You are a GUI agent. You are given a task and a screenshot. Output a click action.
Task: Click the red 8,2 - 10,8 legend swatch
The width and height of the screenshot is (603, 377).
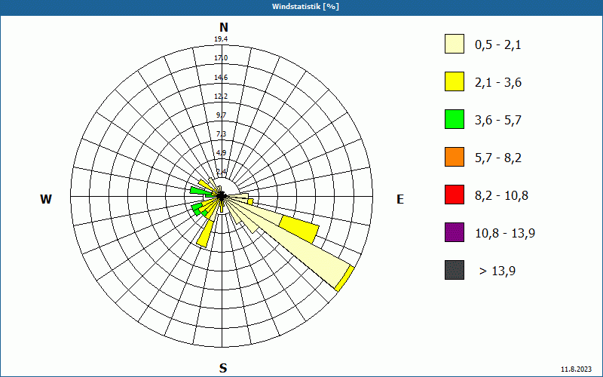point(455,195)
